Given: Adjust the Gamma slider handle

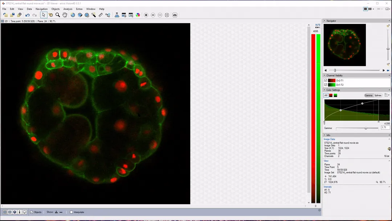Looking at the screenshot, I should [366, 128].
